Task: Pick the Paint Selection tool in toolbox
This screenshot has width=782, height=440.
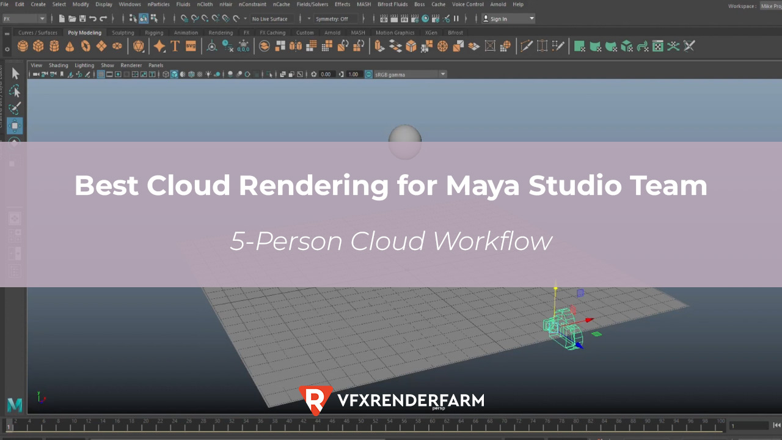Action: point(15,109)
